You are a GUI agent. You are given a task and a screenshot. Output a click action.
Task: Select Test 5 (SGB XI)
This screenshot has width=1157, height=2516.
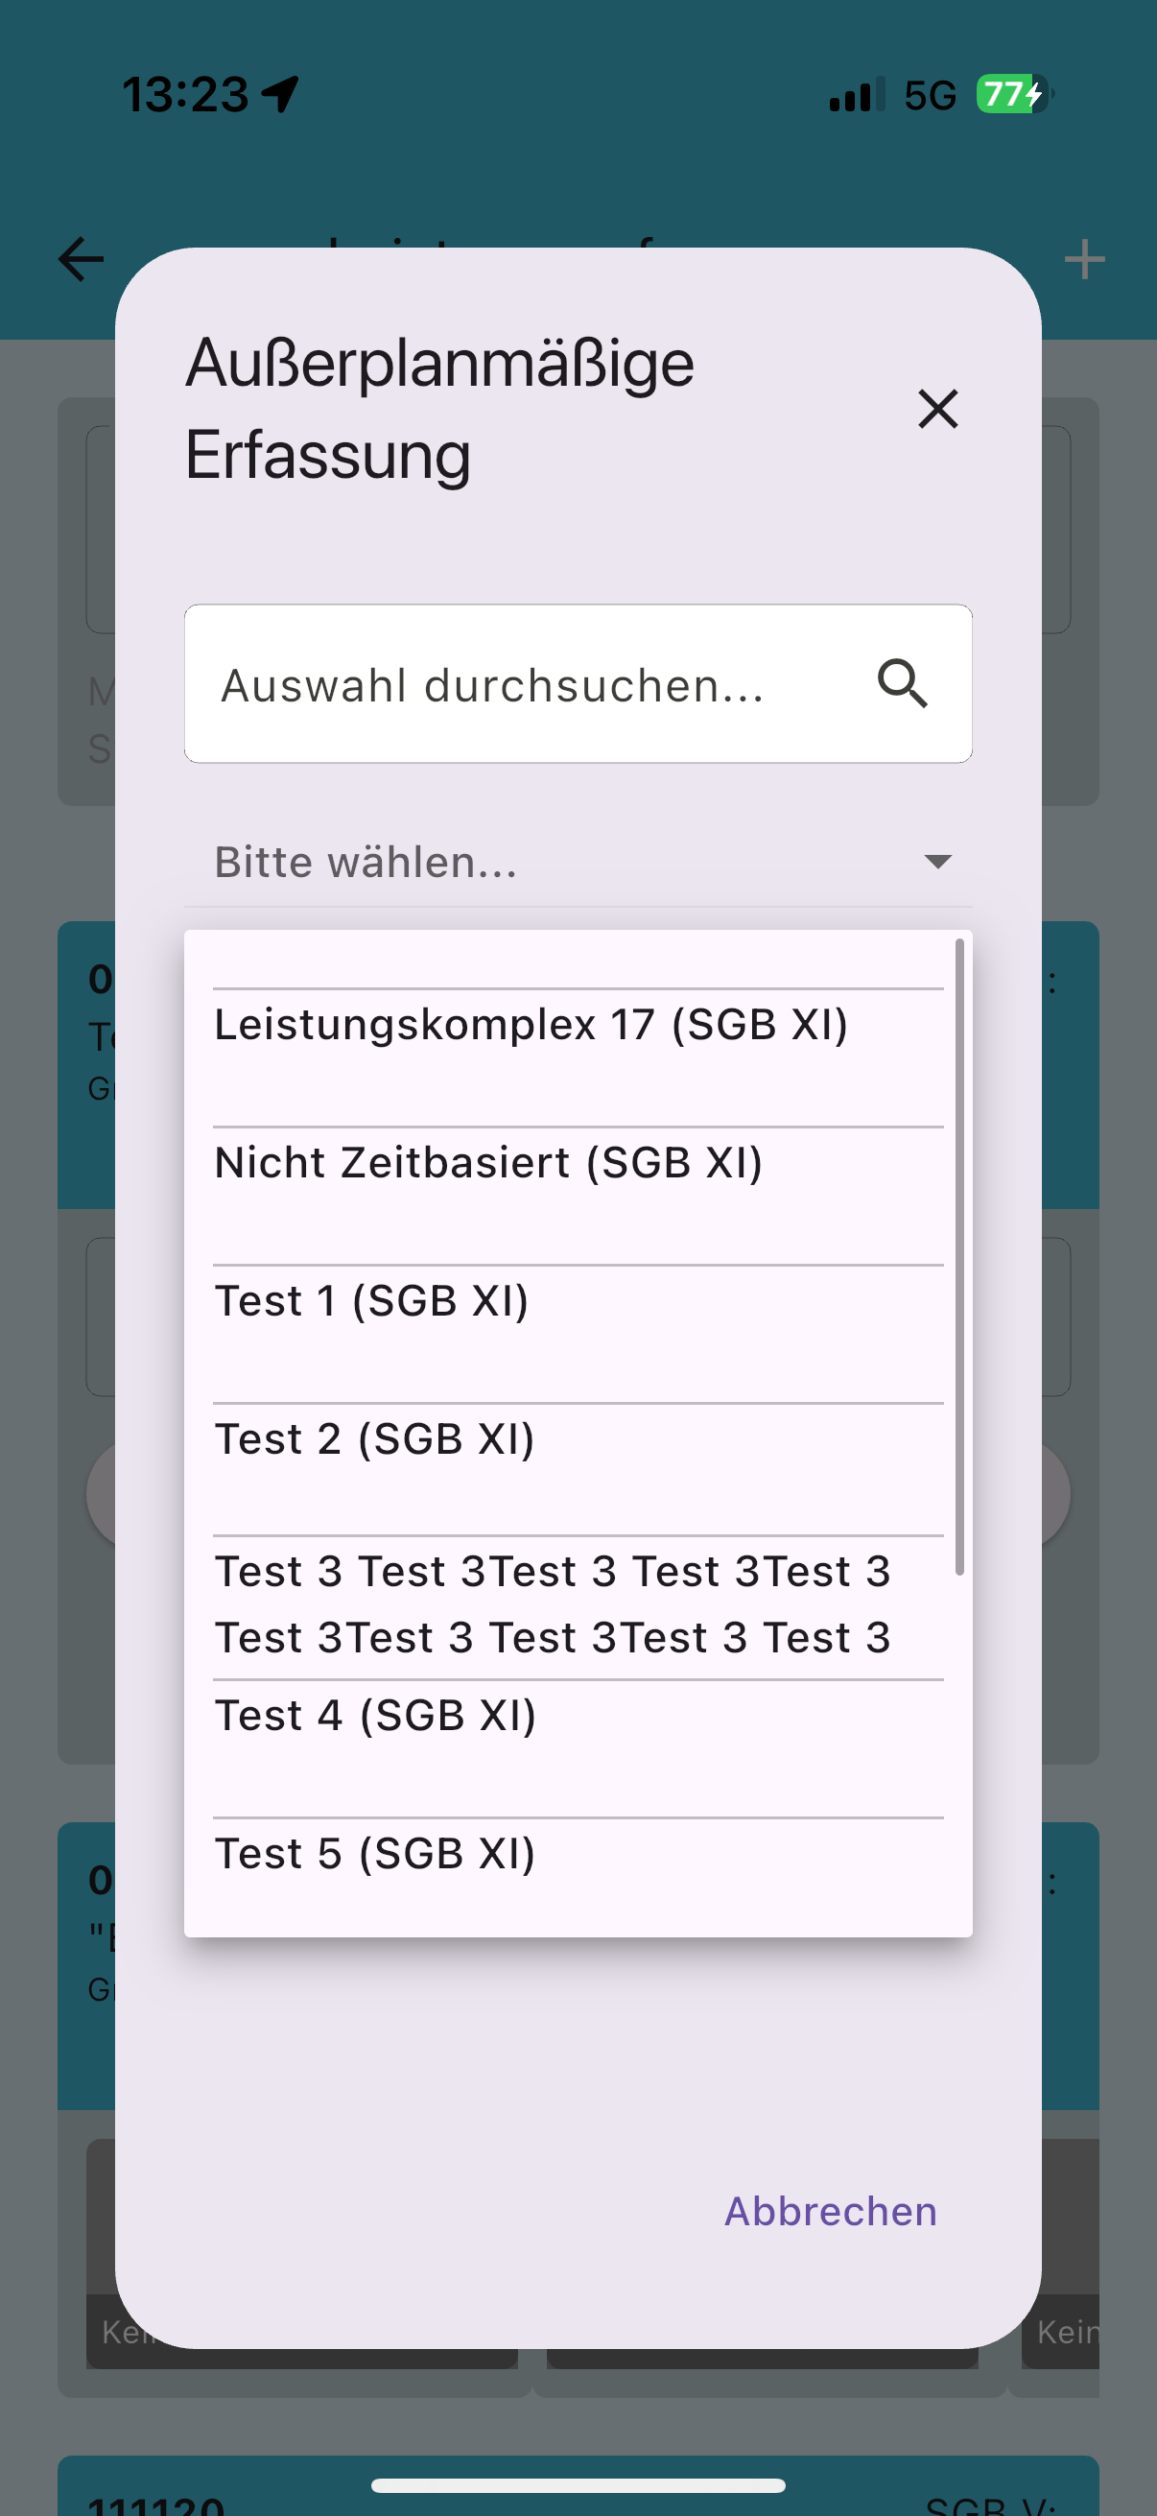point(375,1854)
